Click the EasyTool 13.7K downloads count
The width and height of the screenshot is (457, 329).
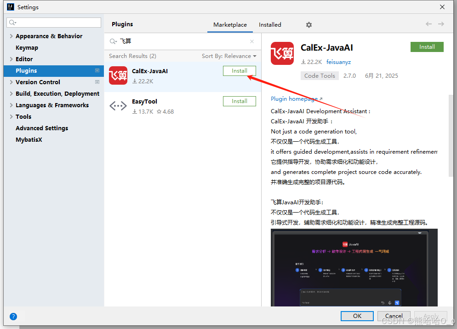point(143,112)
